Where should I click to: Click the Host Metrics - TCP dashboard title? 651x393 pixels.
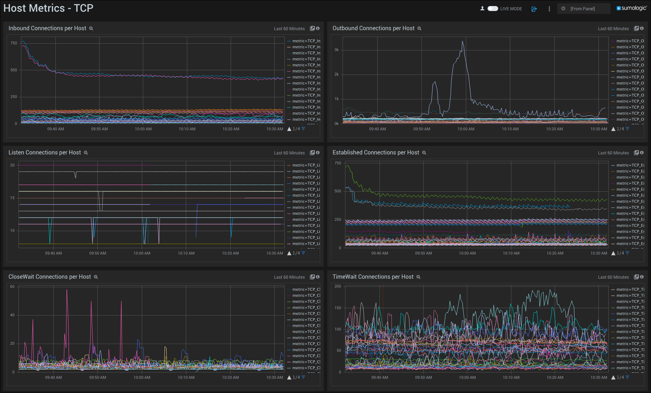[x=48, y=8]
